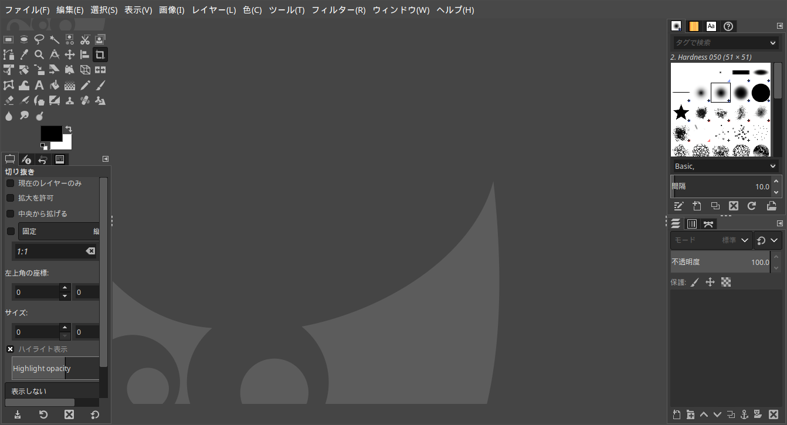Image resolution: width=787 pixels, height=425 pixels.
Task: Reset colors to default black and white
Action: (44, 145)
